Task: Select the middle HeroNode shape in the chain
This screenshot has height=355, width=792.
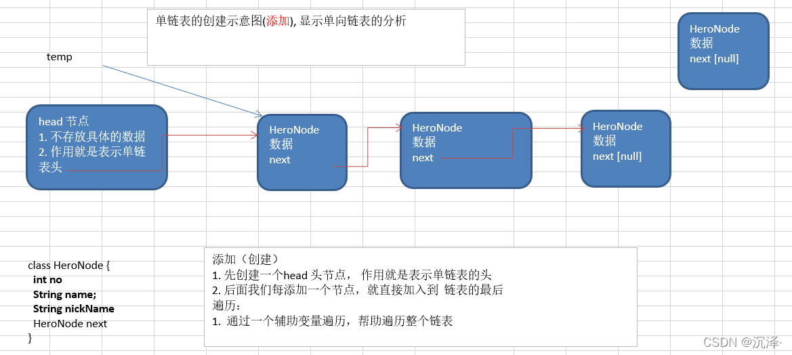Action: (465, 150)
